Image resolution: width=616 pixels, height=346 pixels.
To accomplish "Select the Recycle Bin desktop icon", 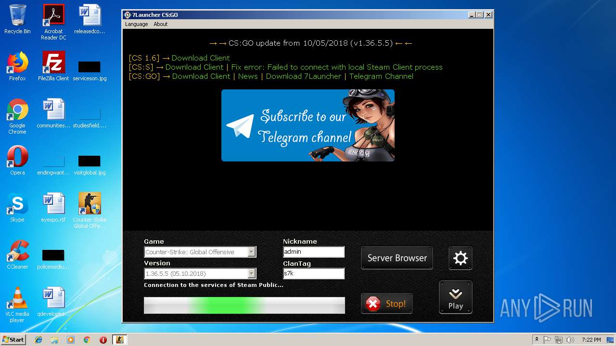I will point(17,19).
